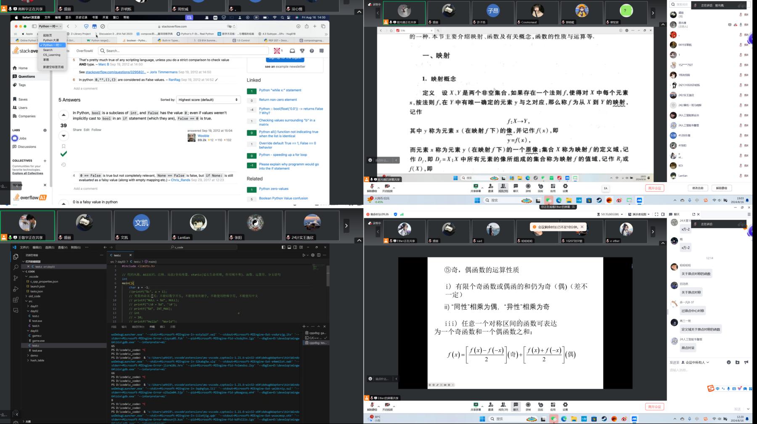Toggle VS Code bottom panel layout button
This screenshot has width=757, height=424.
click(289, 247)
